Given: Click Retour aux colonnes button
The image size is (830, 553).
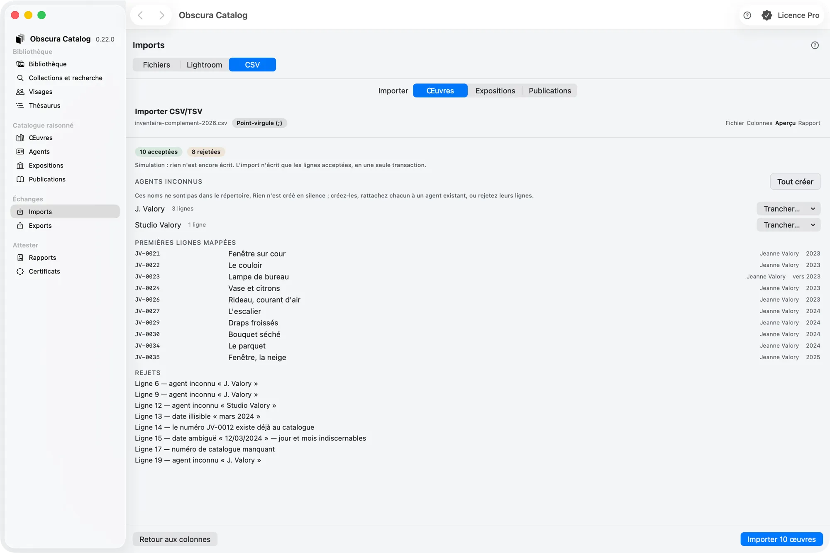Looking at the screenshot, I should click(175, 539).
